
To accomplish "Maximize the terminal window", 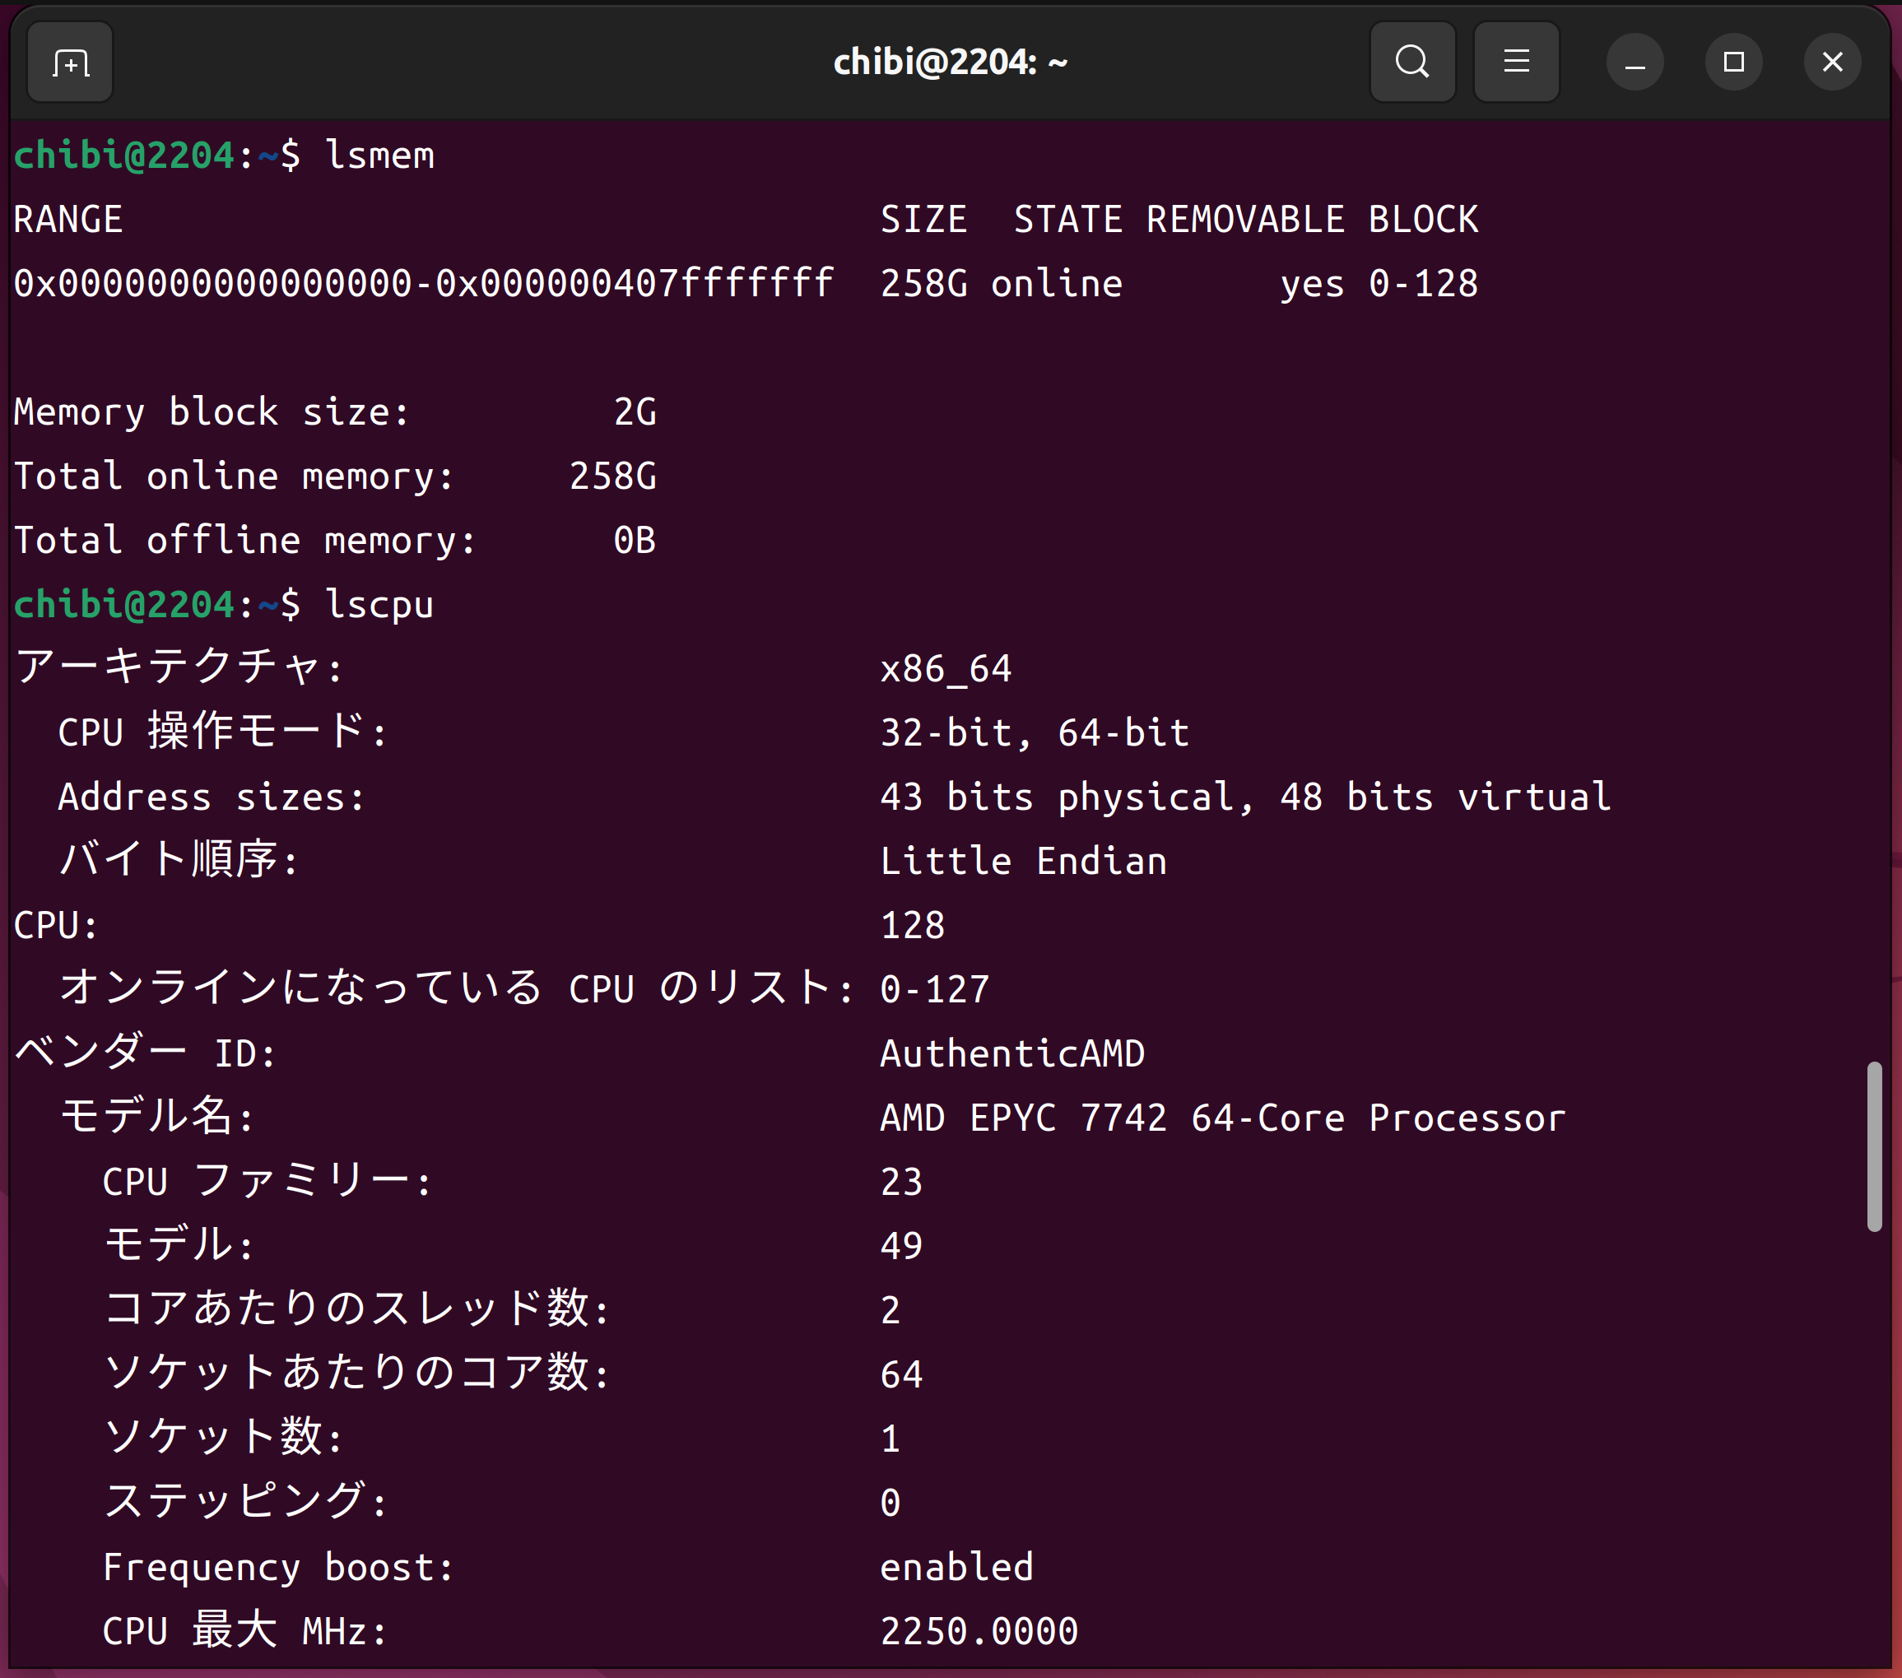I will point(1732,63).
